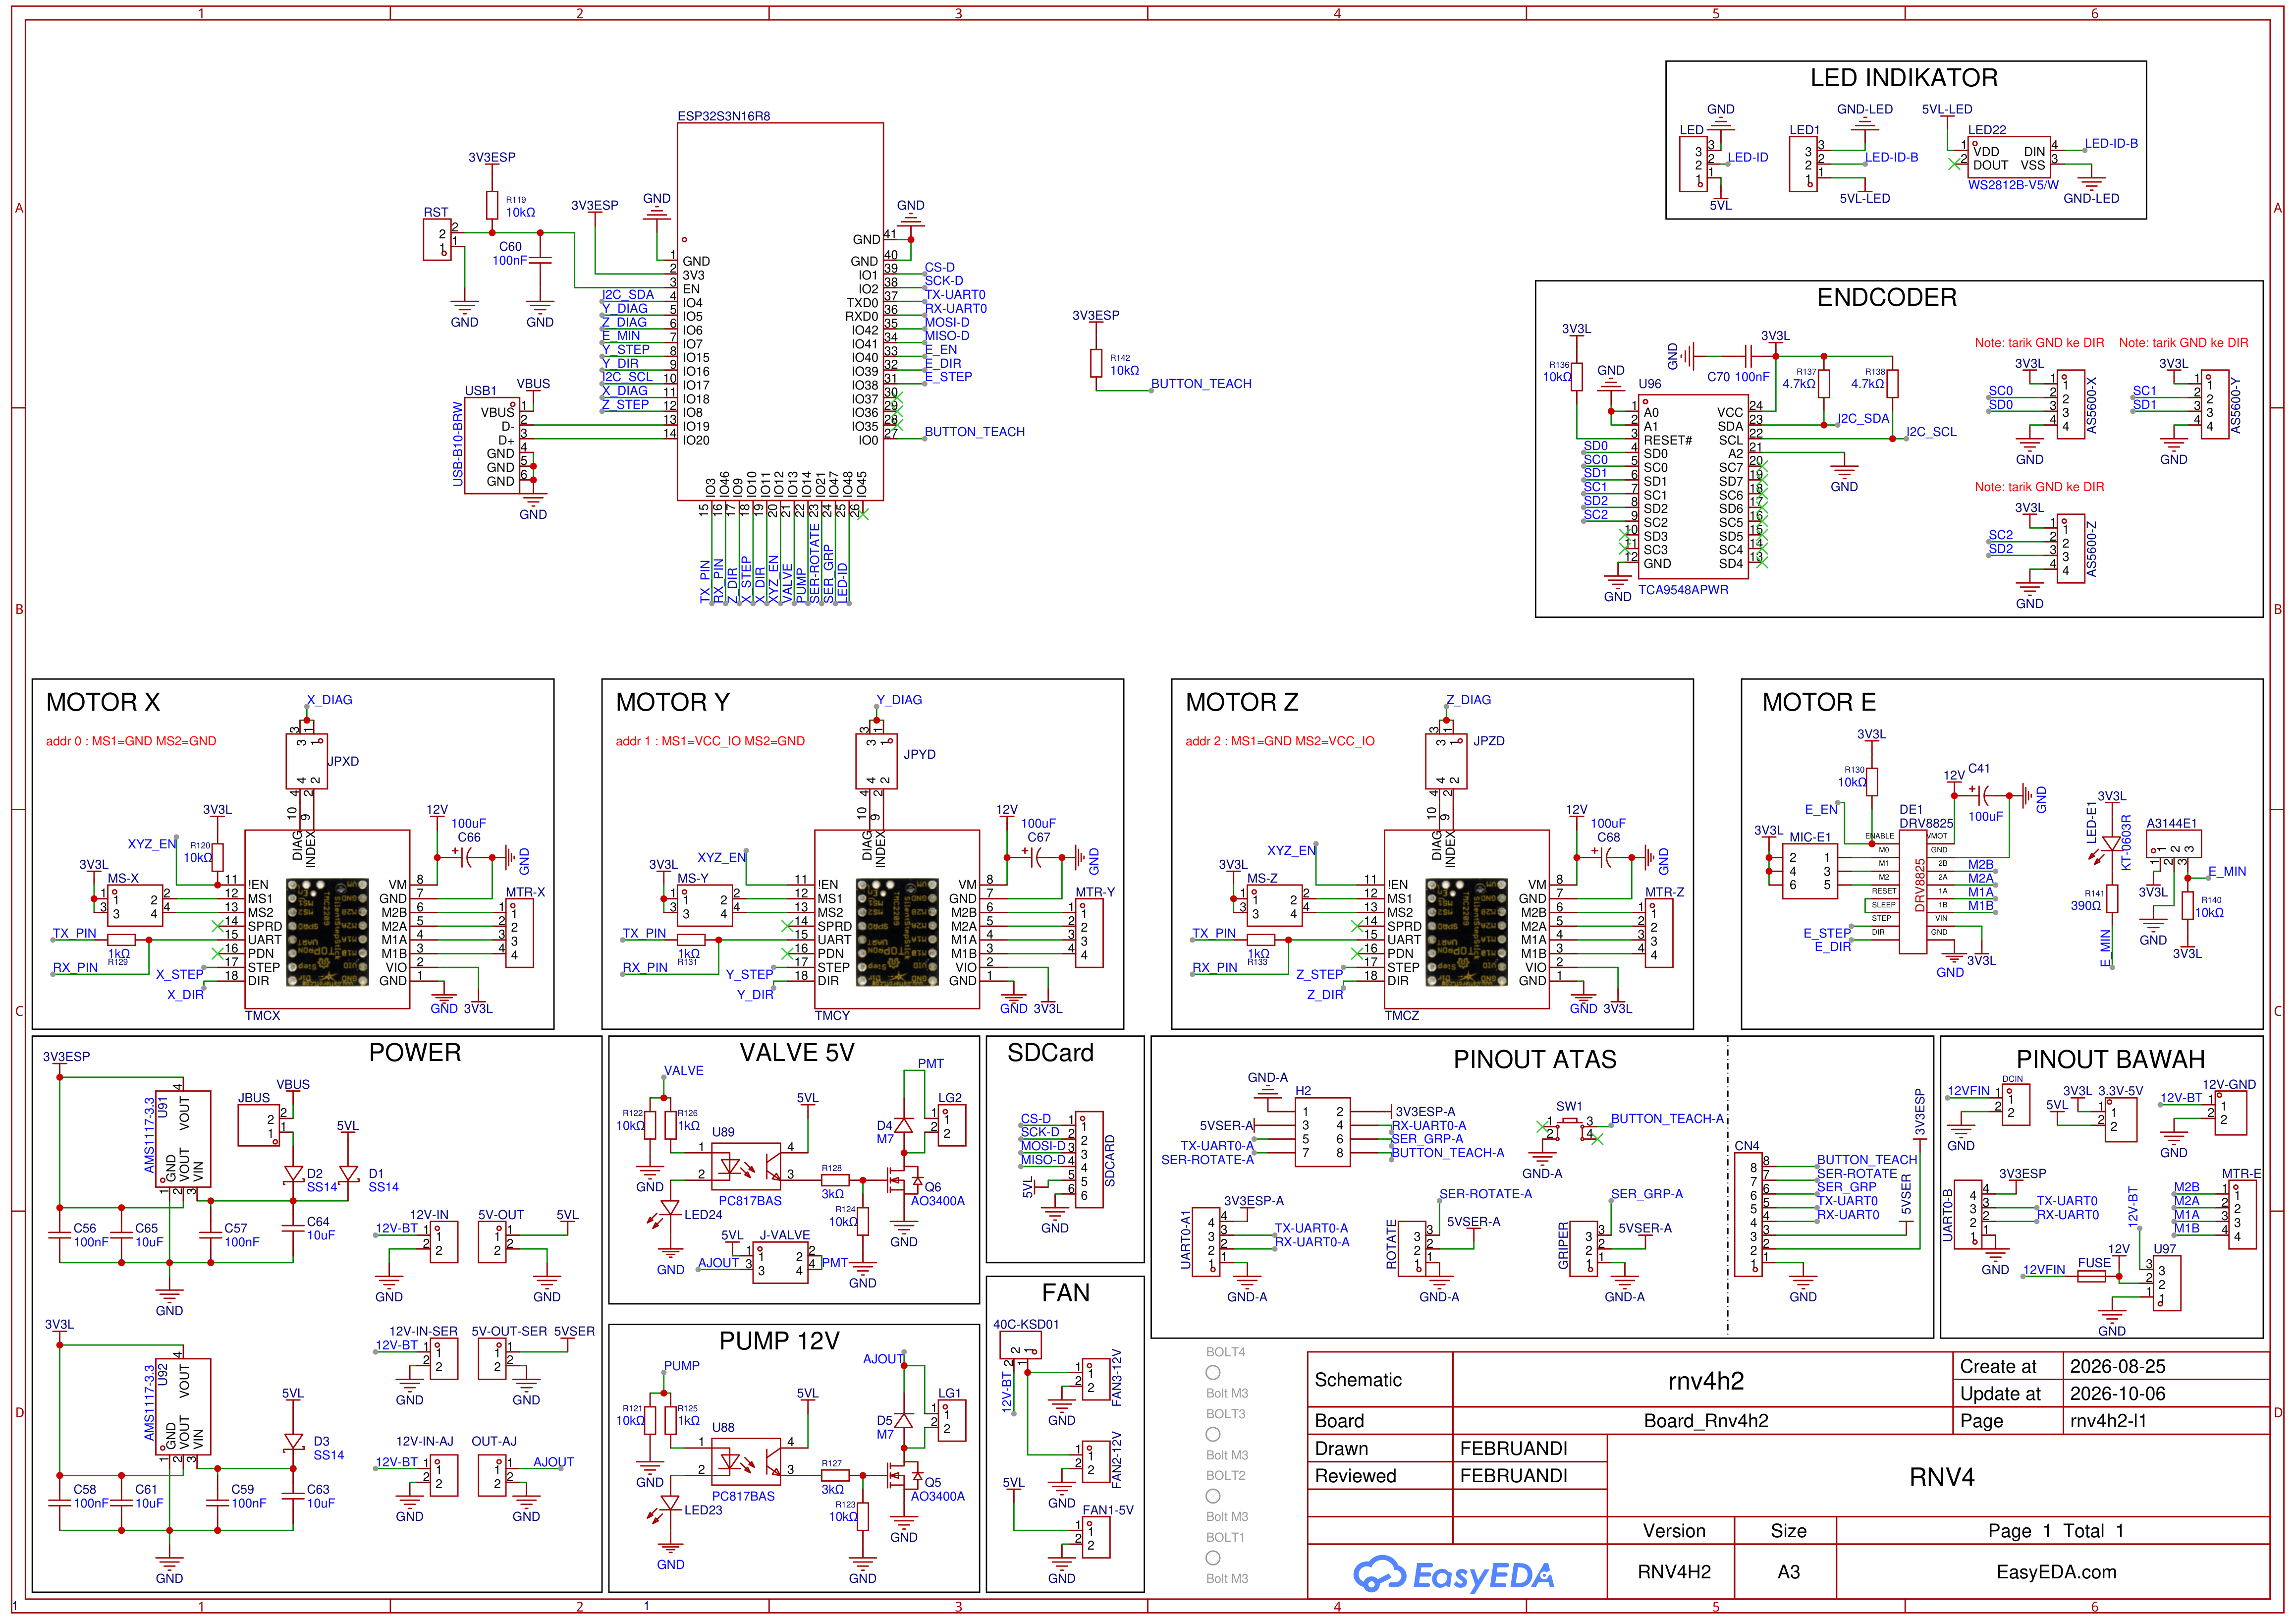Click the PUMP 12V section heading
The width and height of the screenshot is (2296, 1619).
pyautogui.click(x=779, y=1341)
